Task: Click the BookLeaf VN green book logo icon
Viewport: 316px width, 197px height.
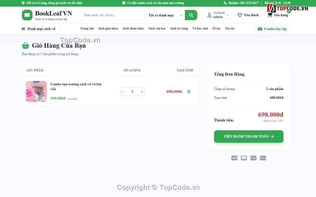Action: 27,15
